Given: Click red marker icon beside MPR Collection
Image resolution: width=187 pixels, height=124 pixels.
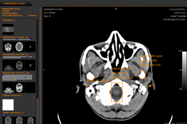Looking at the screenshot, I should 34,115.
